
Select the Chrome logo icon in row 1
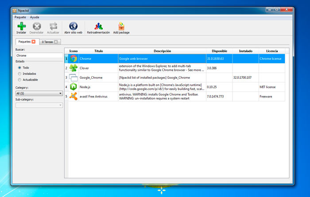pyautogui.click(x=74, y=59)
